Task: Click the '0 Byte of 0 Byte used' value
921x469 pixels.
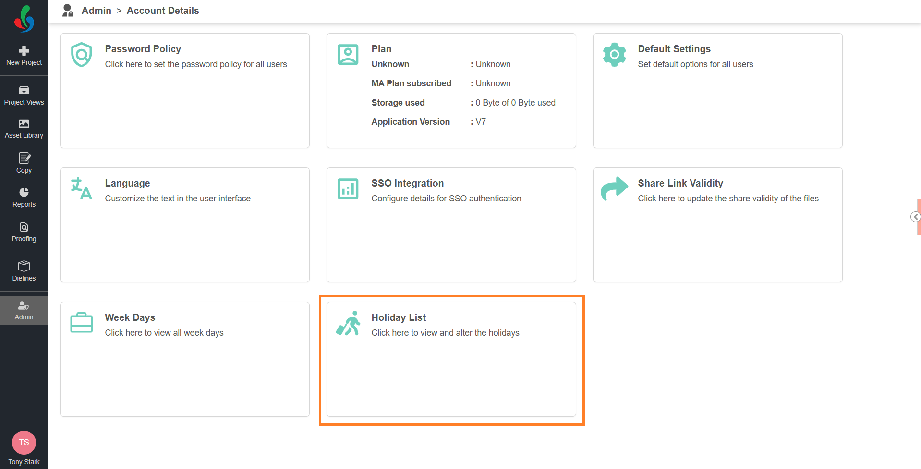Action: point(515,103)
